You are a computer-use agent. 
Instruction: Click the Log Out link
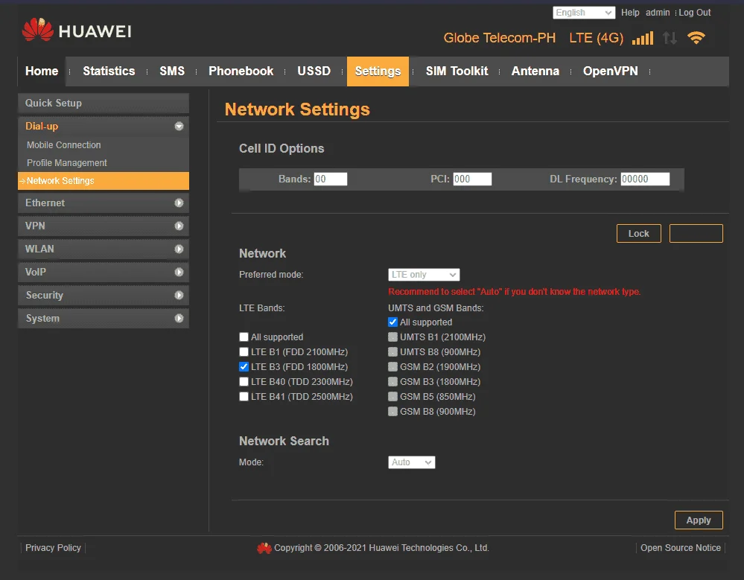695,13
